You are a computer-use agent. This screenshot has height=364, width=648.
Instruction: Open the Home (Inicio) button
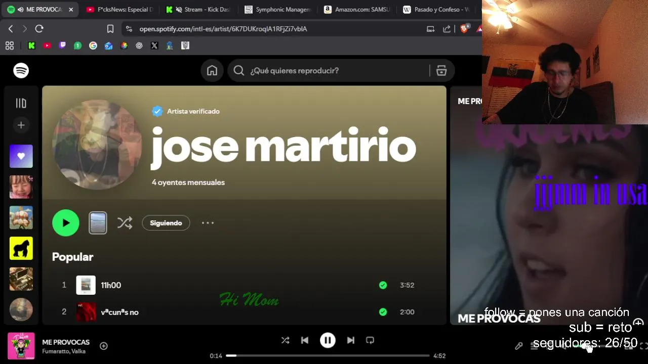click(x=212, y=71)
